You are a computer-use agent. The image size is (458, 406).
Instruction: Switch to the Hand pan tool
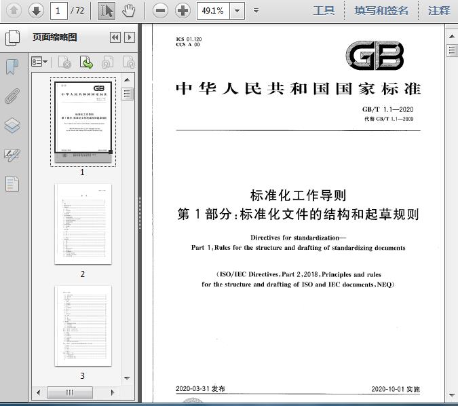128,10
